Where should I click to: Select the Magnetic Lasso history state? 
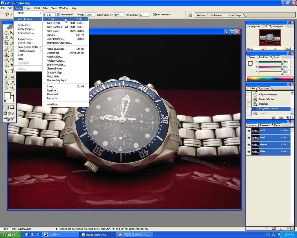(x=271, y=109)
